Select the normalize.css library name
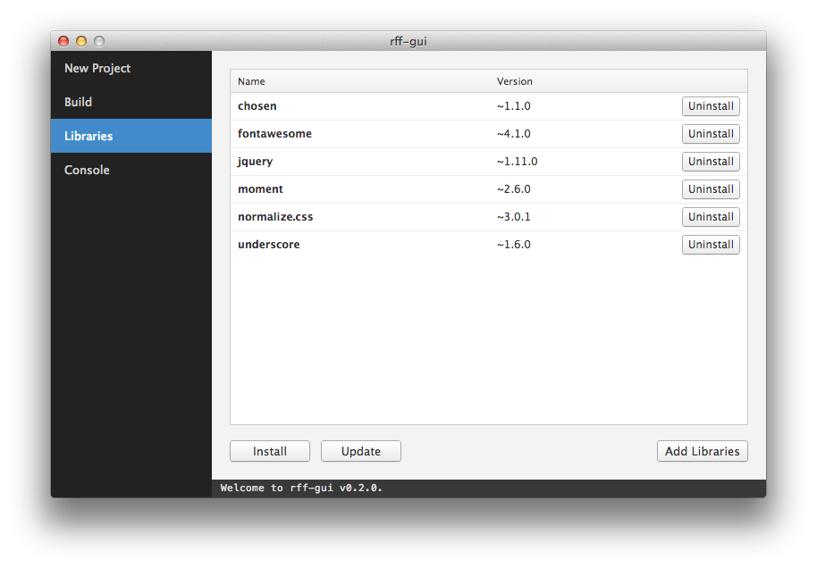This screenshot has height=568, width=817. coord(275,217)
